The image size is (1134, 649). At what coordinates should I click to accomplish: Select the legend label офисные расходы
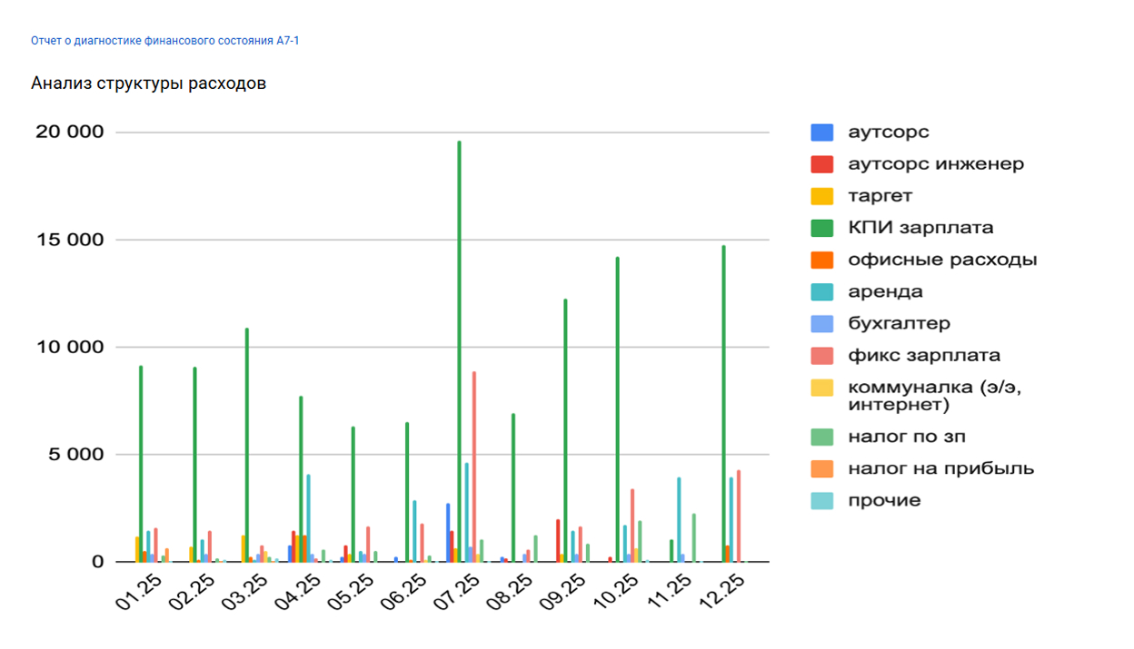coord(942,260)
